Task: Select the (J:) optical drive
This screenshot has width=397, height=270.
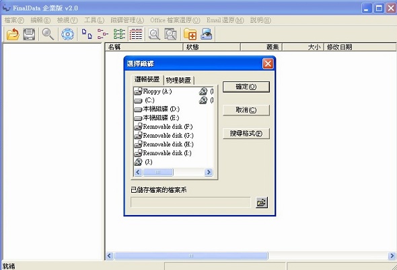Action: 143,162
